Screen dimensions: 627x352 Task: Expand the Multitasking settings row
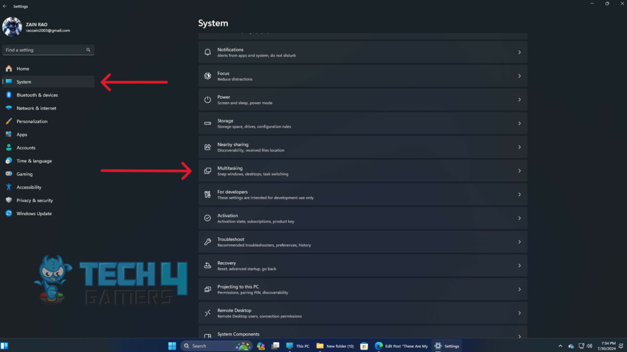[362, 171]
